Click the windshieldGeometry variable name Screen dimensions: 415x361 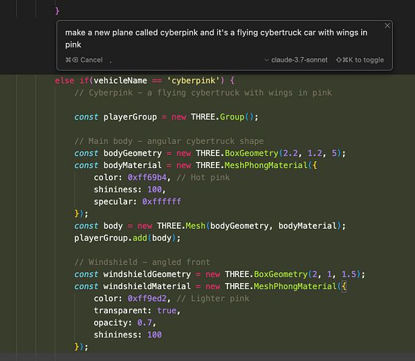[147, 274]
